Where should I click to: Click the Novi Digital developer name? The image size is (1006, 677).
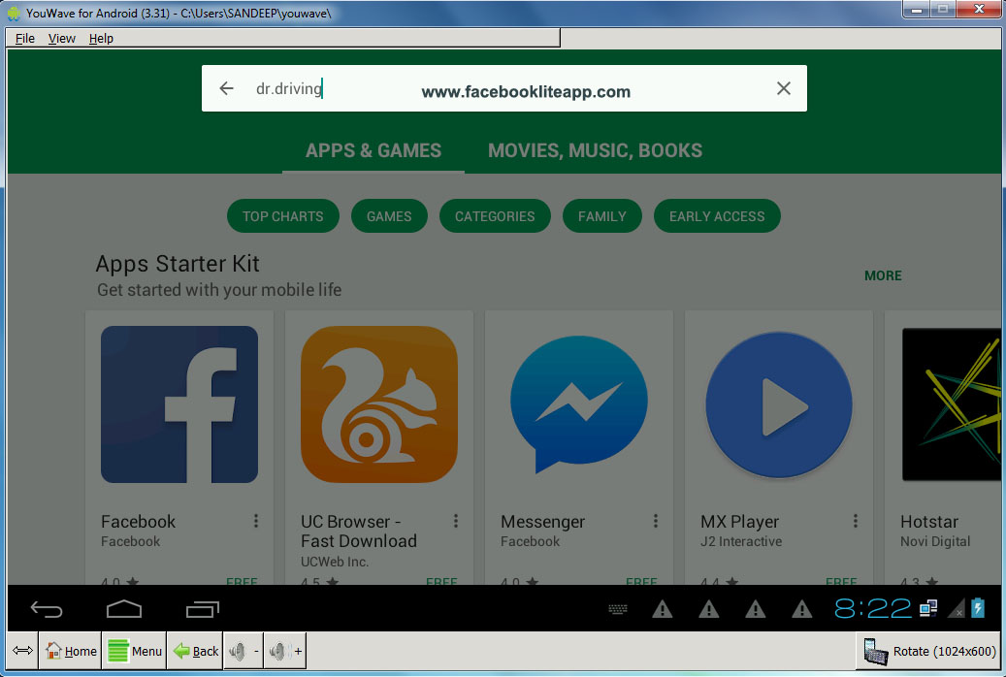click(935, 541)
